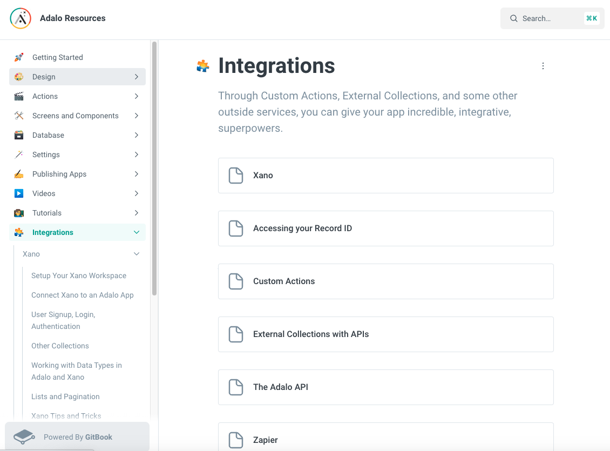
Task: Click the clapperboard icon beside Actions
Action: 19,96
